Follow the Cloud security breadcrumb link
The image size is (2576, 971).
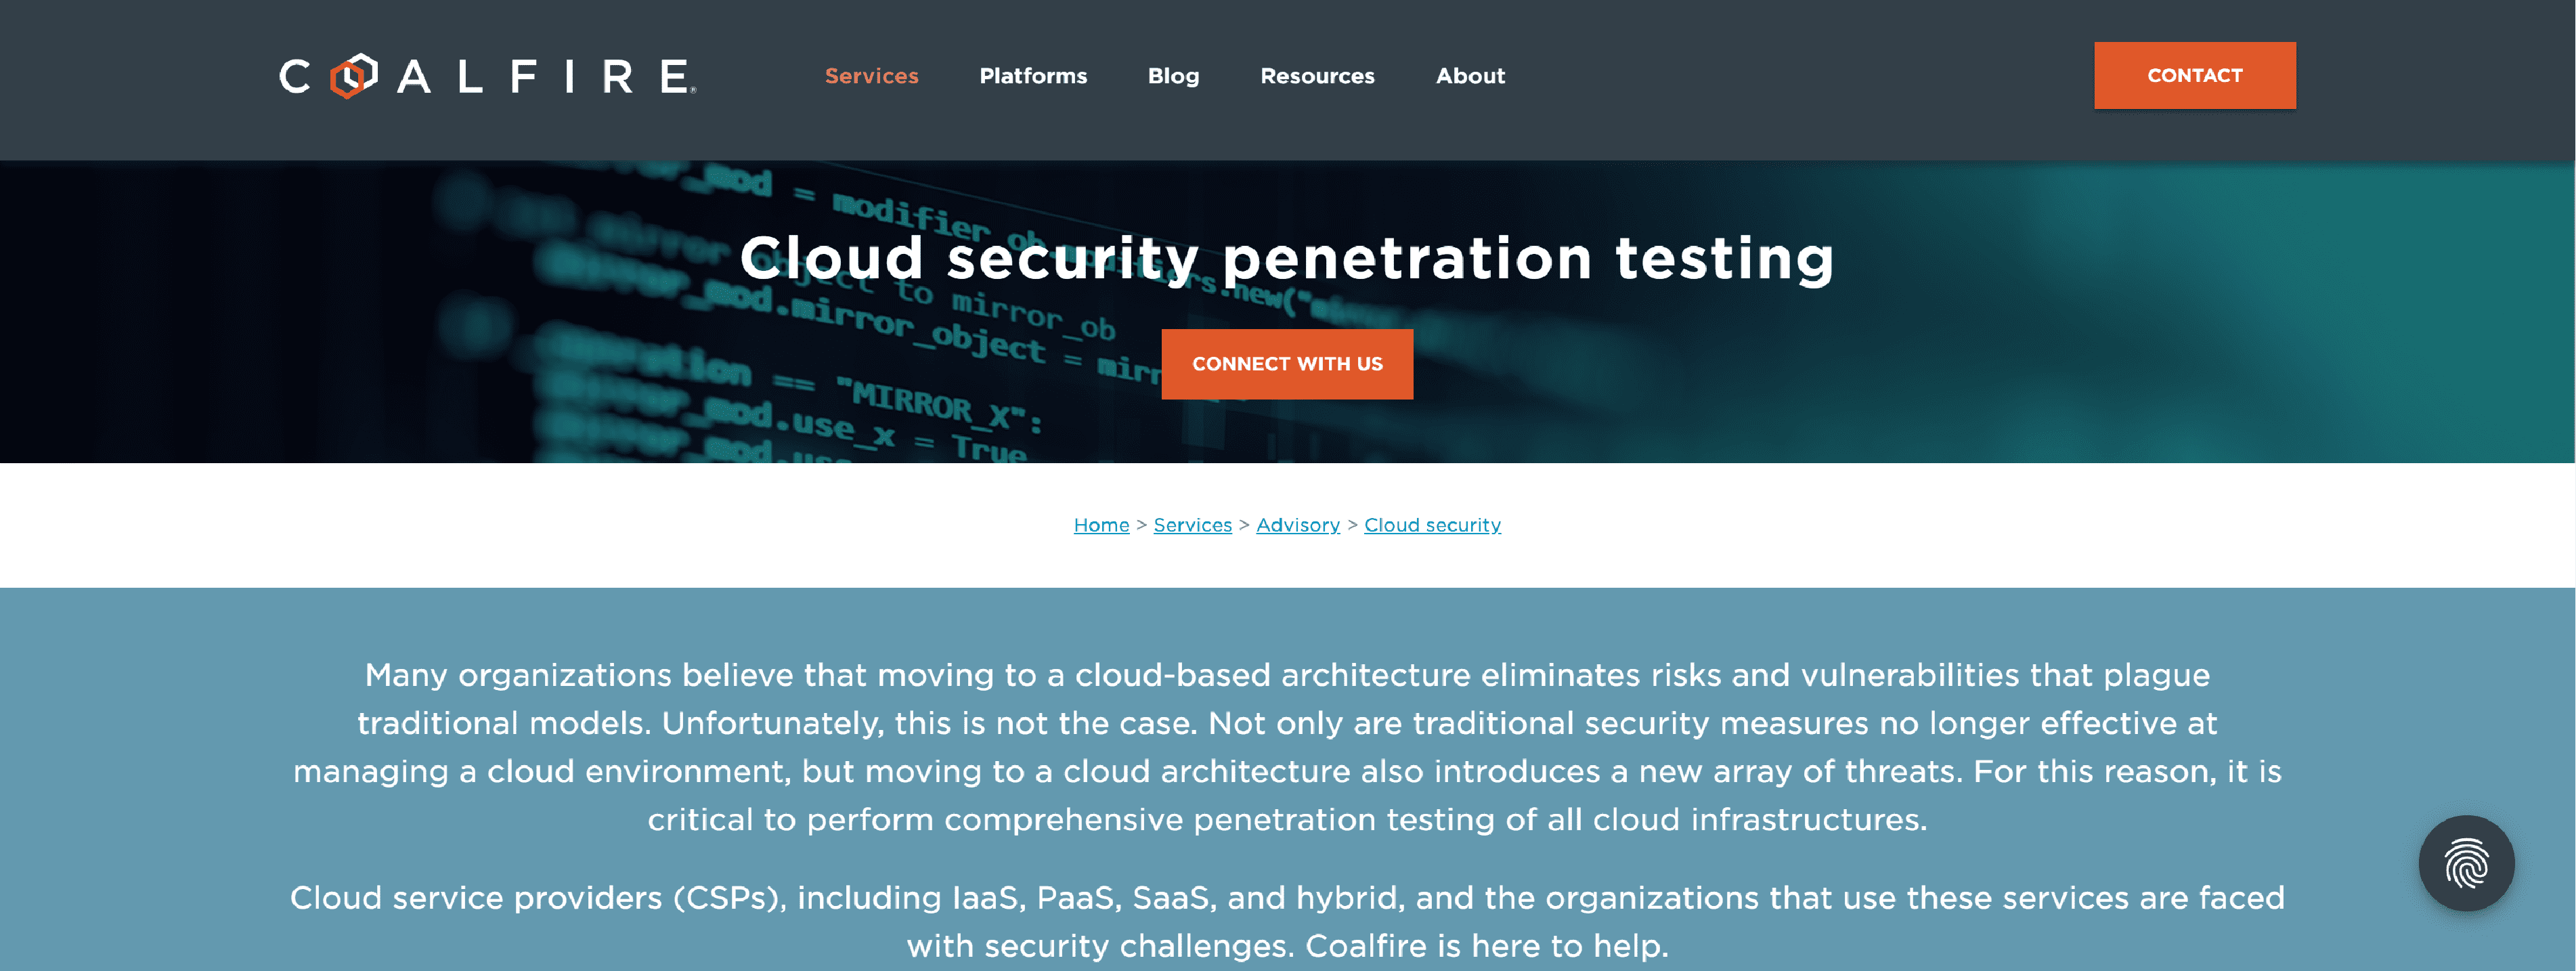click(x=1432, y=525)
